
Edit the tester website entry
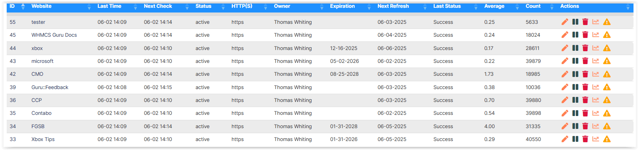(565, 22)
